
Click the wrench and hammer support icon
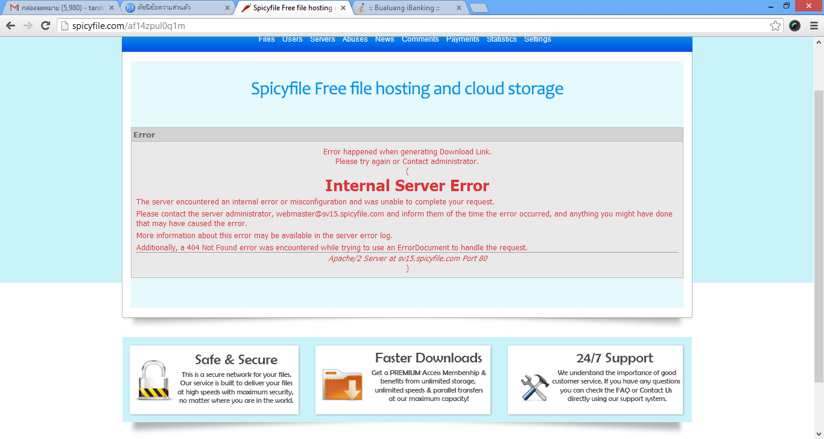(x=534, y=387)
